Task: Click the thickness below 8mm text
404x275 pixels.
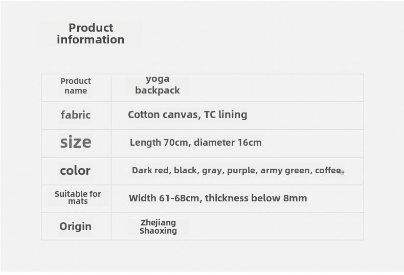Action: click(x=256, y=198)
